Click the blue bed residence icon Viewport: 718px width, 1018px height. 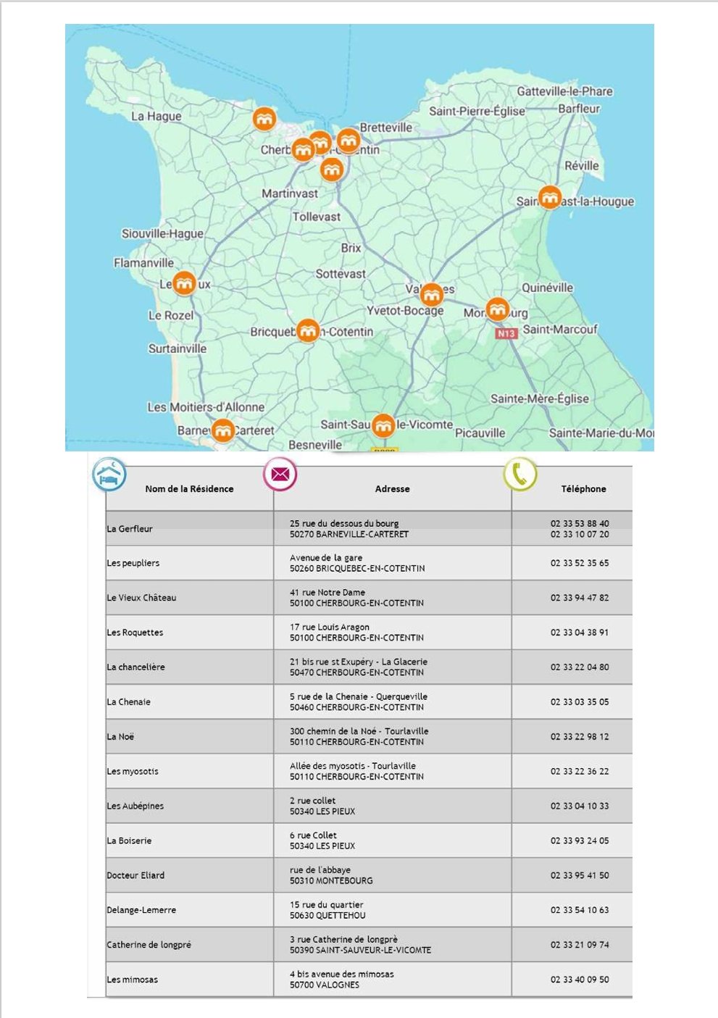point(109,476)
